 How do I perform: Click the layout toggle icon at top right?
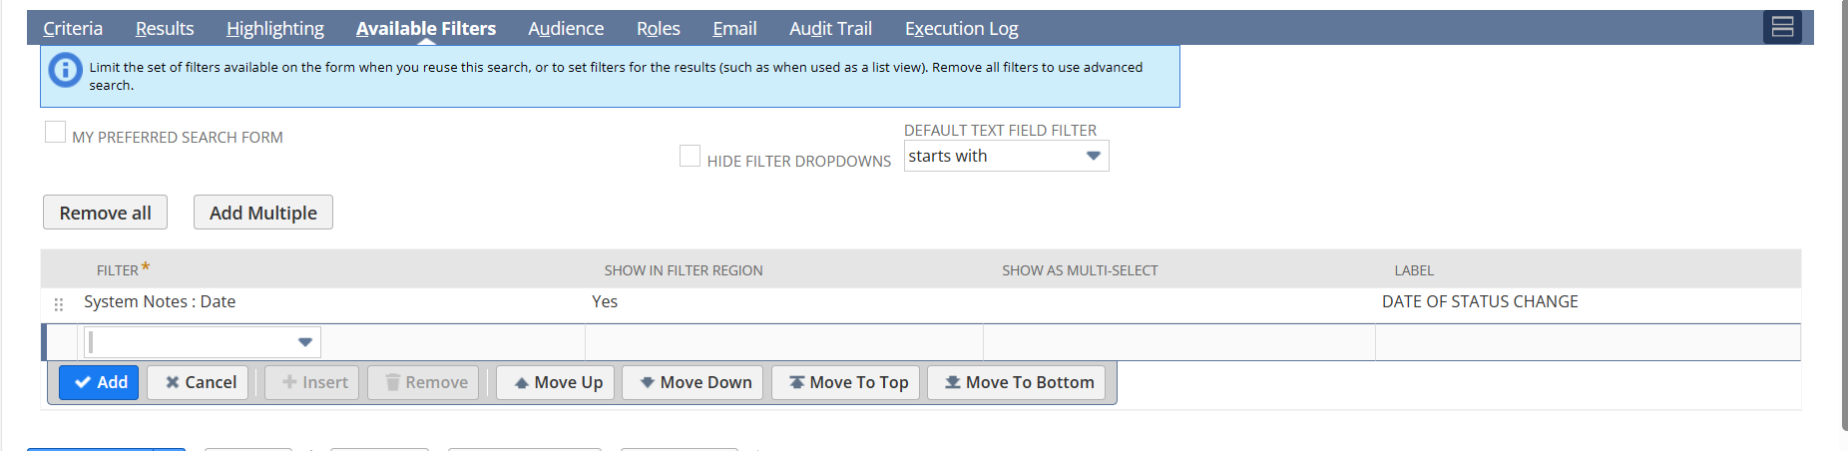(x=1782, y=27)
